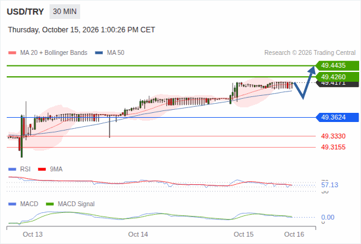Click the date line Thursday, October 15, 2026
This screenshot has height=244, width=361.
click(81, 30)
